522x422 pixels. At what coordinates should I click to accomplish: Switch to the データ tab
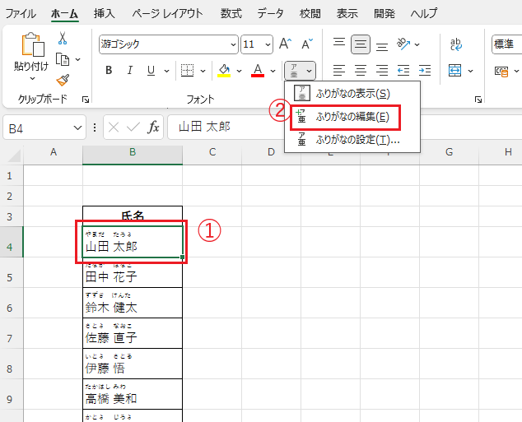click(x=270, y=14)
